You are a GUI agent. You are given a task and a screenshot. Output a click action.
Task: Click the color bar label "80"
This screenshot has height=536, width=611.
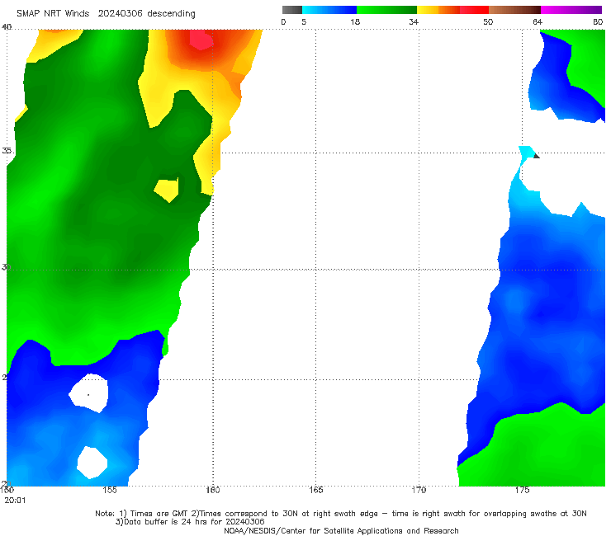[598, 21]
